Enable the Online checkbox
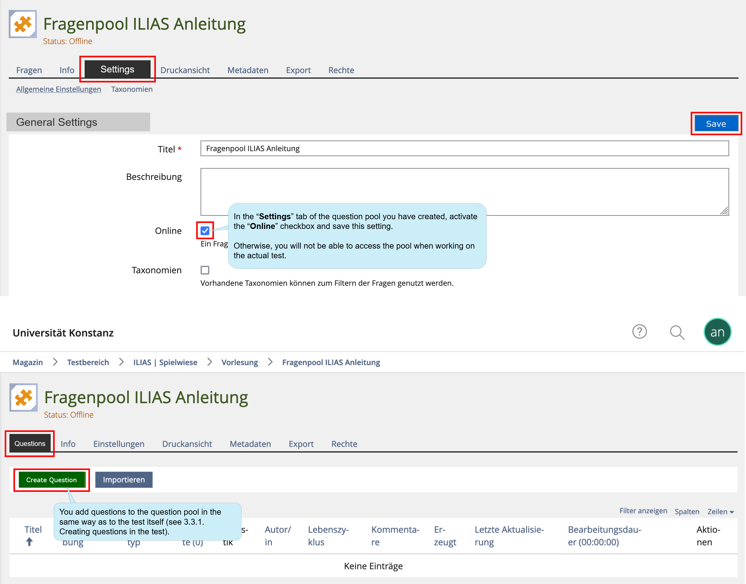Viewport: 746px width, 584px height. (205, 231)
